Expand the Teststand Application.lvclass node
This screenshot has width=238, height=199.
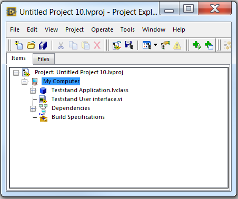pos(33,91)
